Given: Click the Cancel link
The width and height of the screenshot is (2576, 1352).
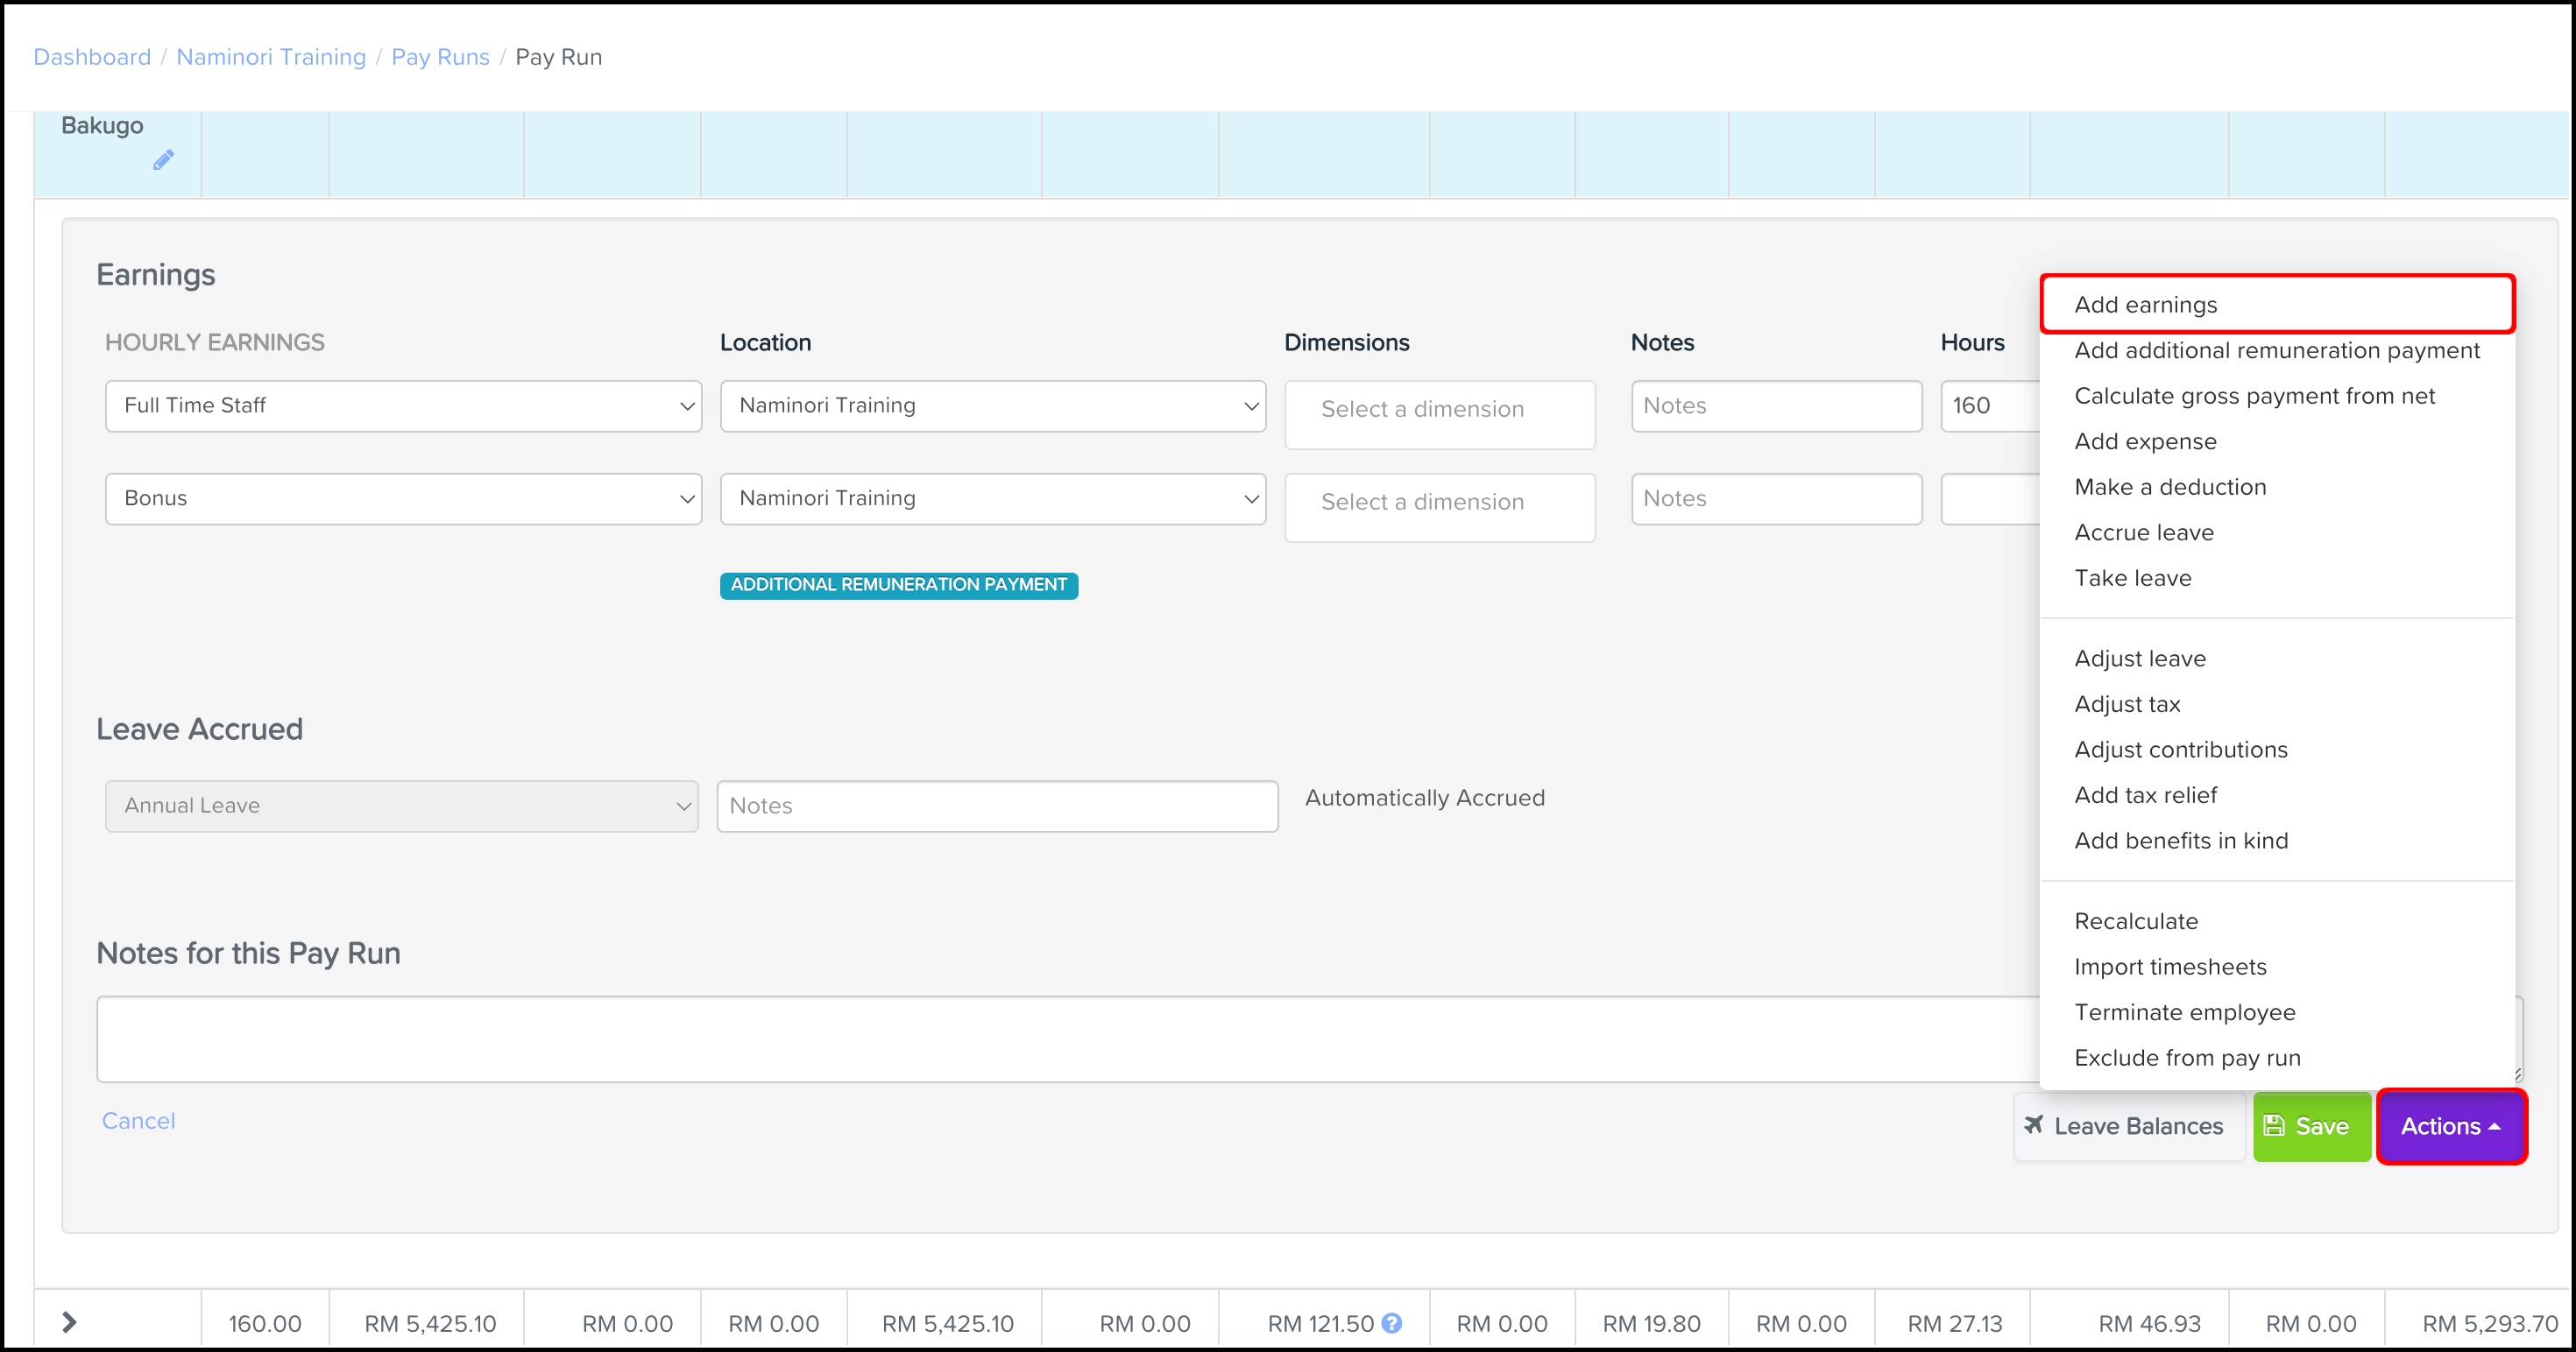Looking at the screenshot, I should coord(138,1121).
